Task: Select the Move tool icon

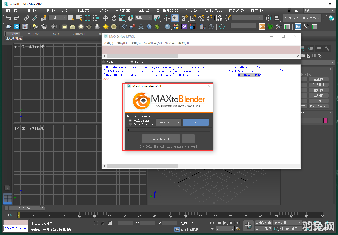Action: [106, 18]
